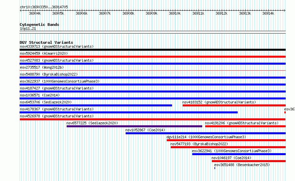Click the blue nsv5488790 ByrskaBishop2022 bar

tap(152, 78)
